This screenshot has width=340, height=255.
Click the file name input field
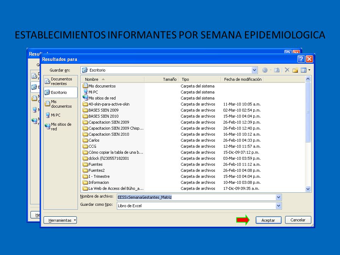coord(196,197)
